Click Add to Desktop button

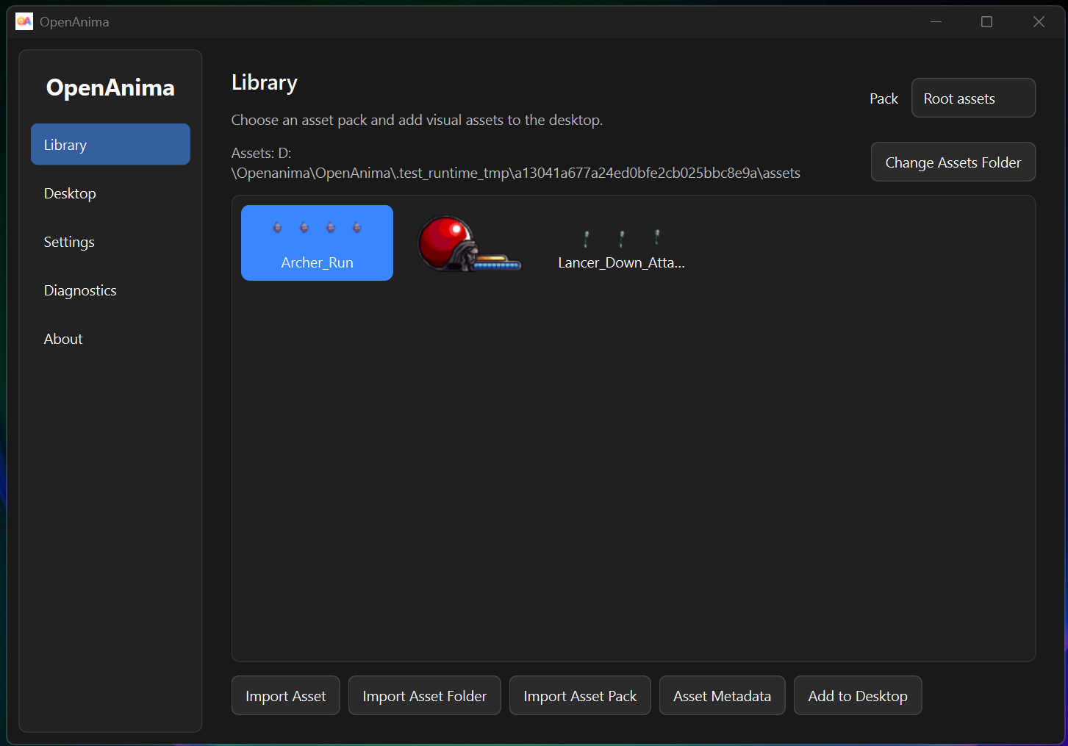click(858, 695)
